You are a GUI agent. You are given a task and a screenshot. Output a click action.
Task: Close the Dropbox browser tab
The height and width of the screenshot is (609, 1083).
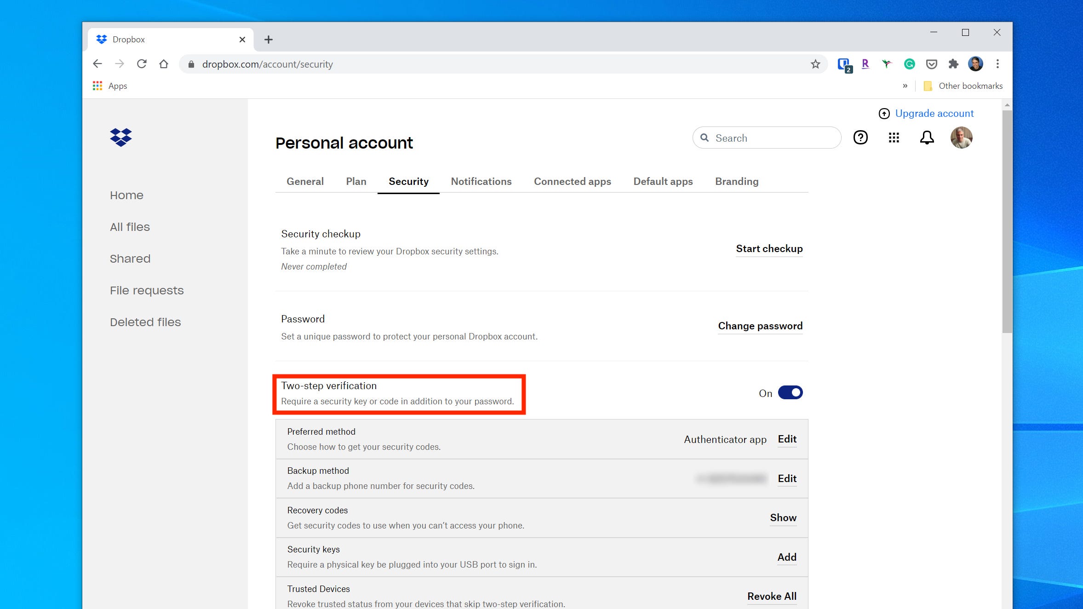point(242,40)
